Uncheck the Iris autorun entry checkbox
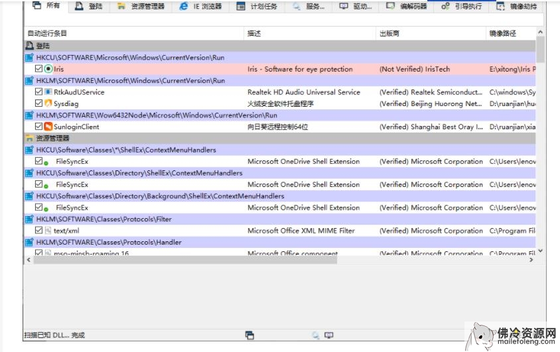 38,69
